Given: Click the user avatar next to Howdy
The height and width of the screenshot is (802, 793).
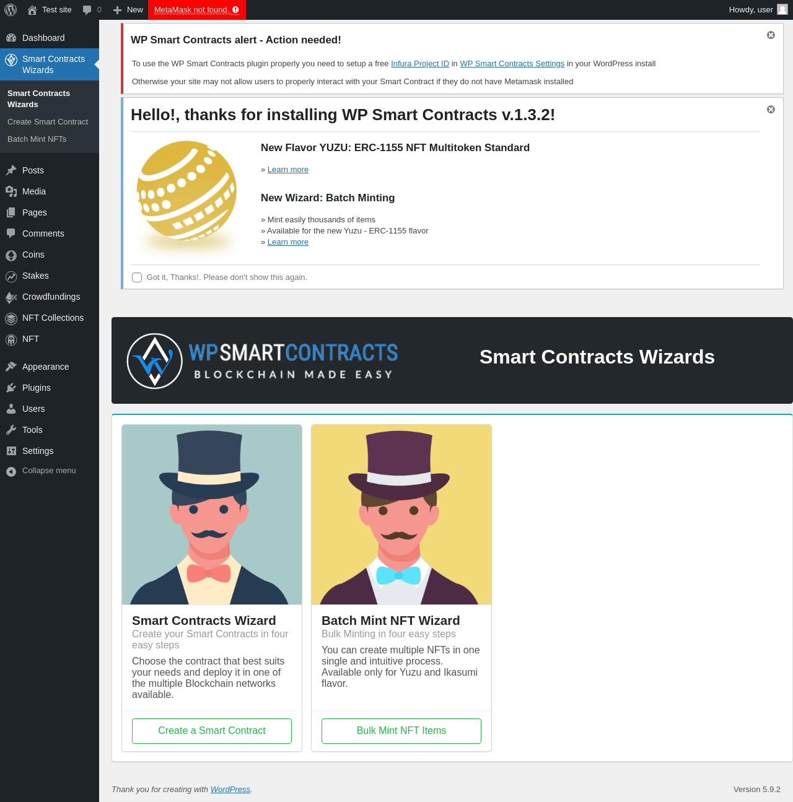Looking at the screenshot, I should pos(782,9).
